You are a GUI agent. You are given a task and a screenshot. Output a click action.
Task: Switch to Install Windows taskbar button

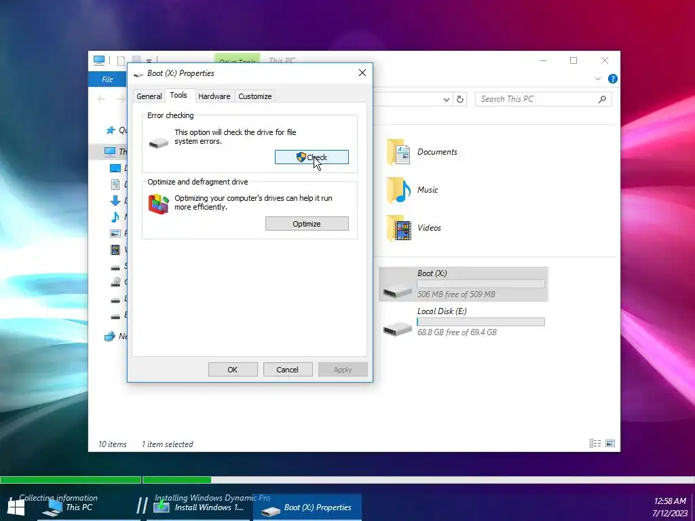pos(199,507)
